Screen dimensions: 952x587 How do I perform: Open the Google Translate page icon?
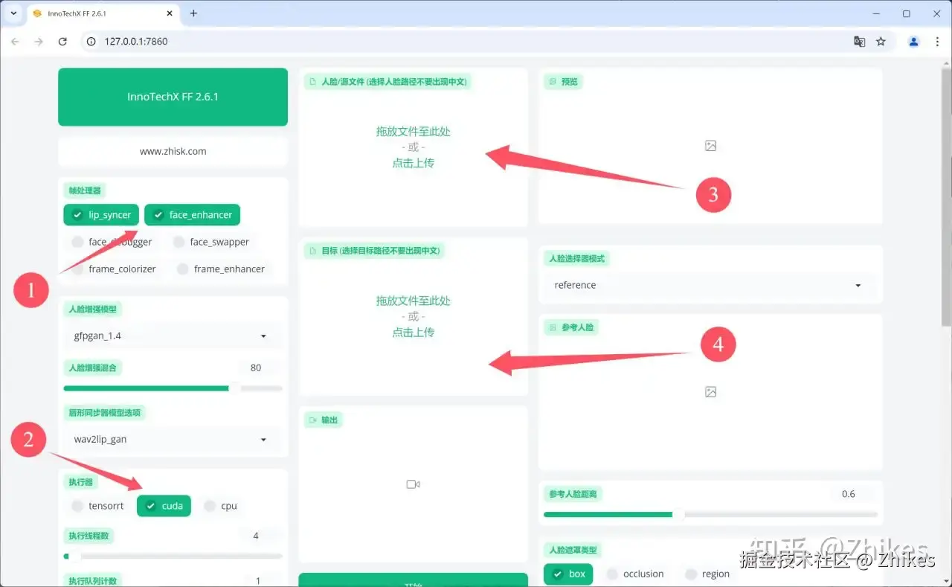click(859, 42)
